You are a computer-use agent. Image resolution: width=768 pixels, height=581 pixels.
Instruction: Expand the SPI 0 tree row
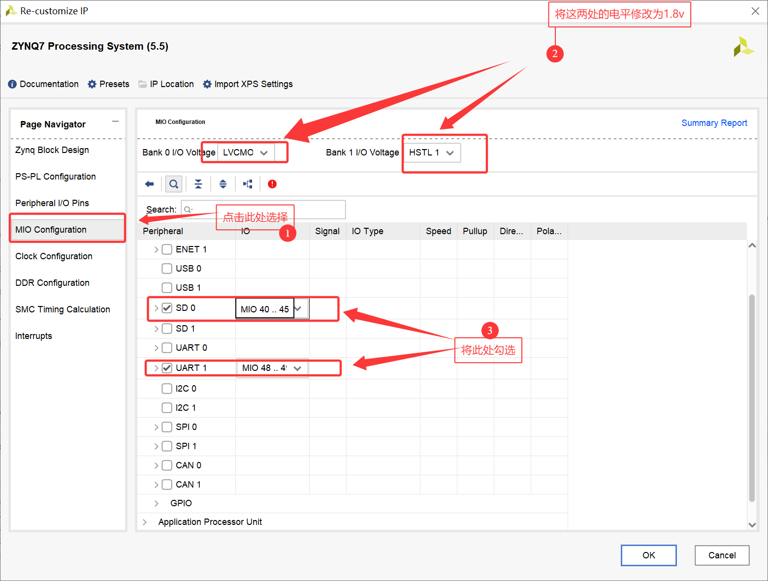pos(156,427)
